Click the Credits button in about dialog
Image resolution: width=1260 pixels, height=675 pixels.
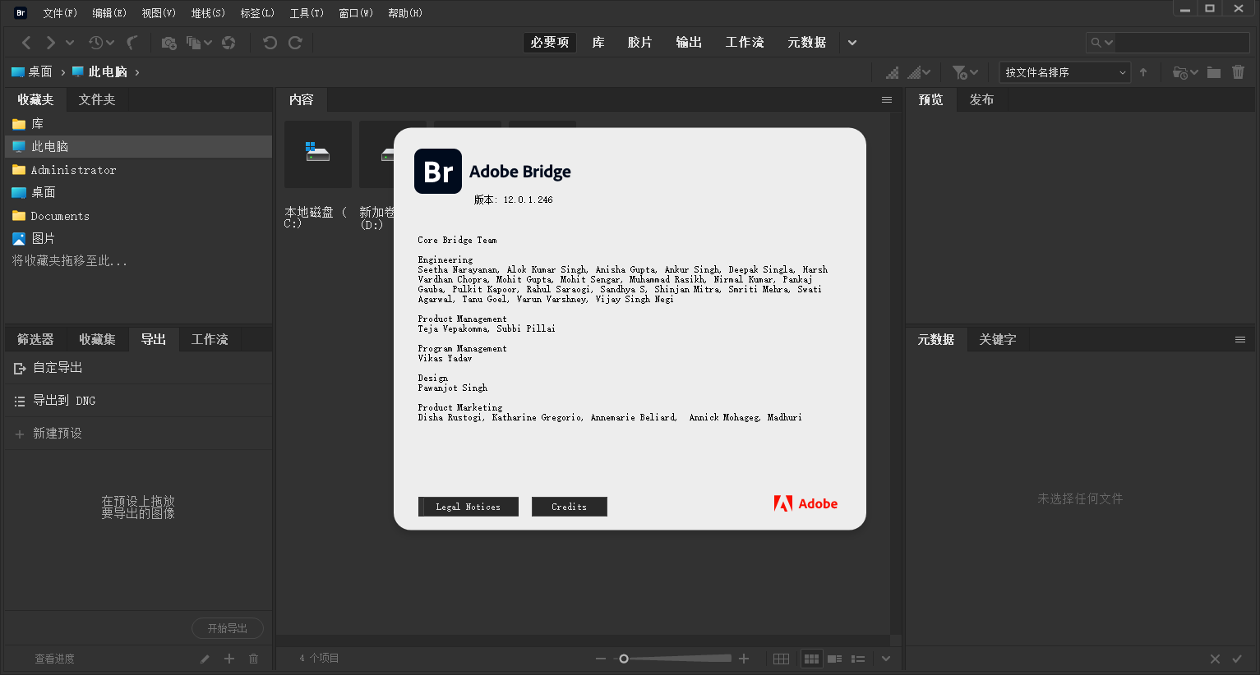[569, 507]
